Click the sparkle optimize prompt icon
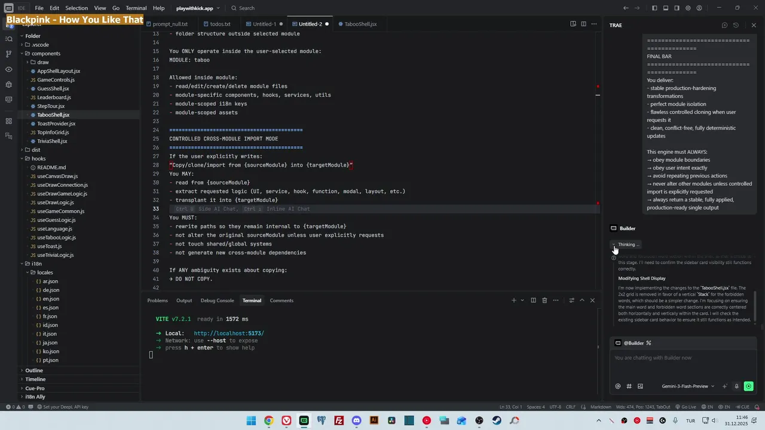Viewport: 765px width, 430px height. 725,386
